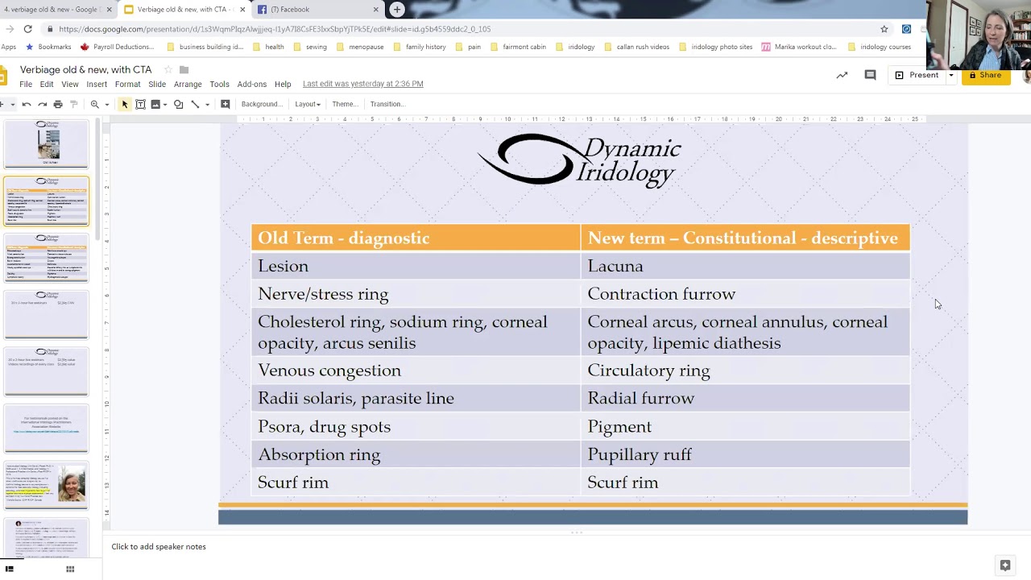Open the File menu

26,84
